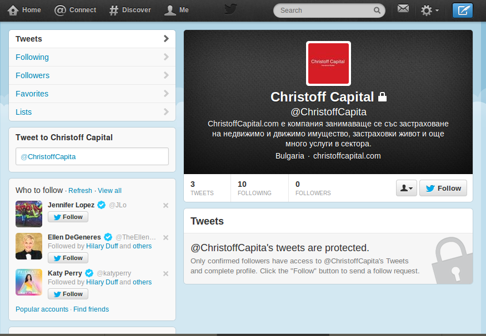The width and height of the screenshot is (486, 336).
Task: Click the chevron on the Following row
Action: coord(166,57)
